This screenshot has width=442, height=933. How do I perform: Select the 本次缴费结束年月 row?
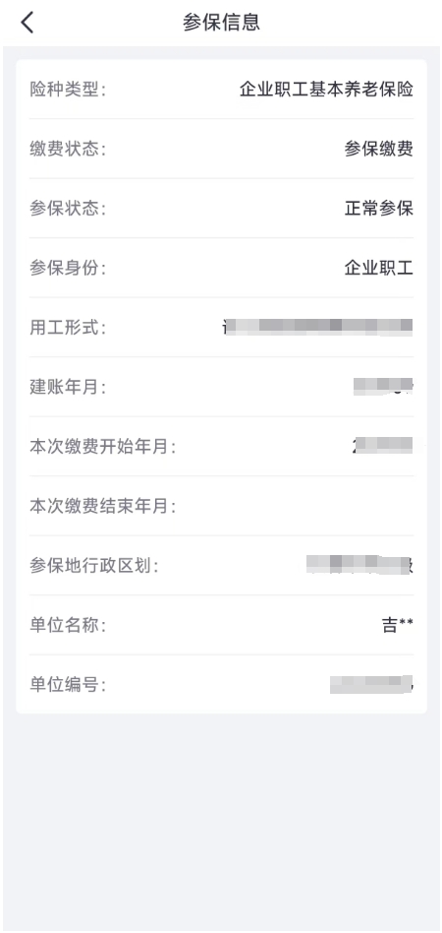(221, 506)
